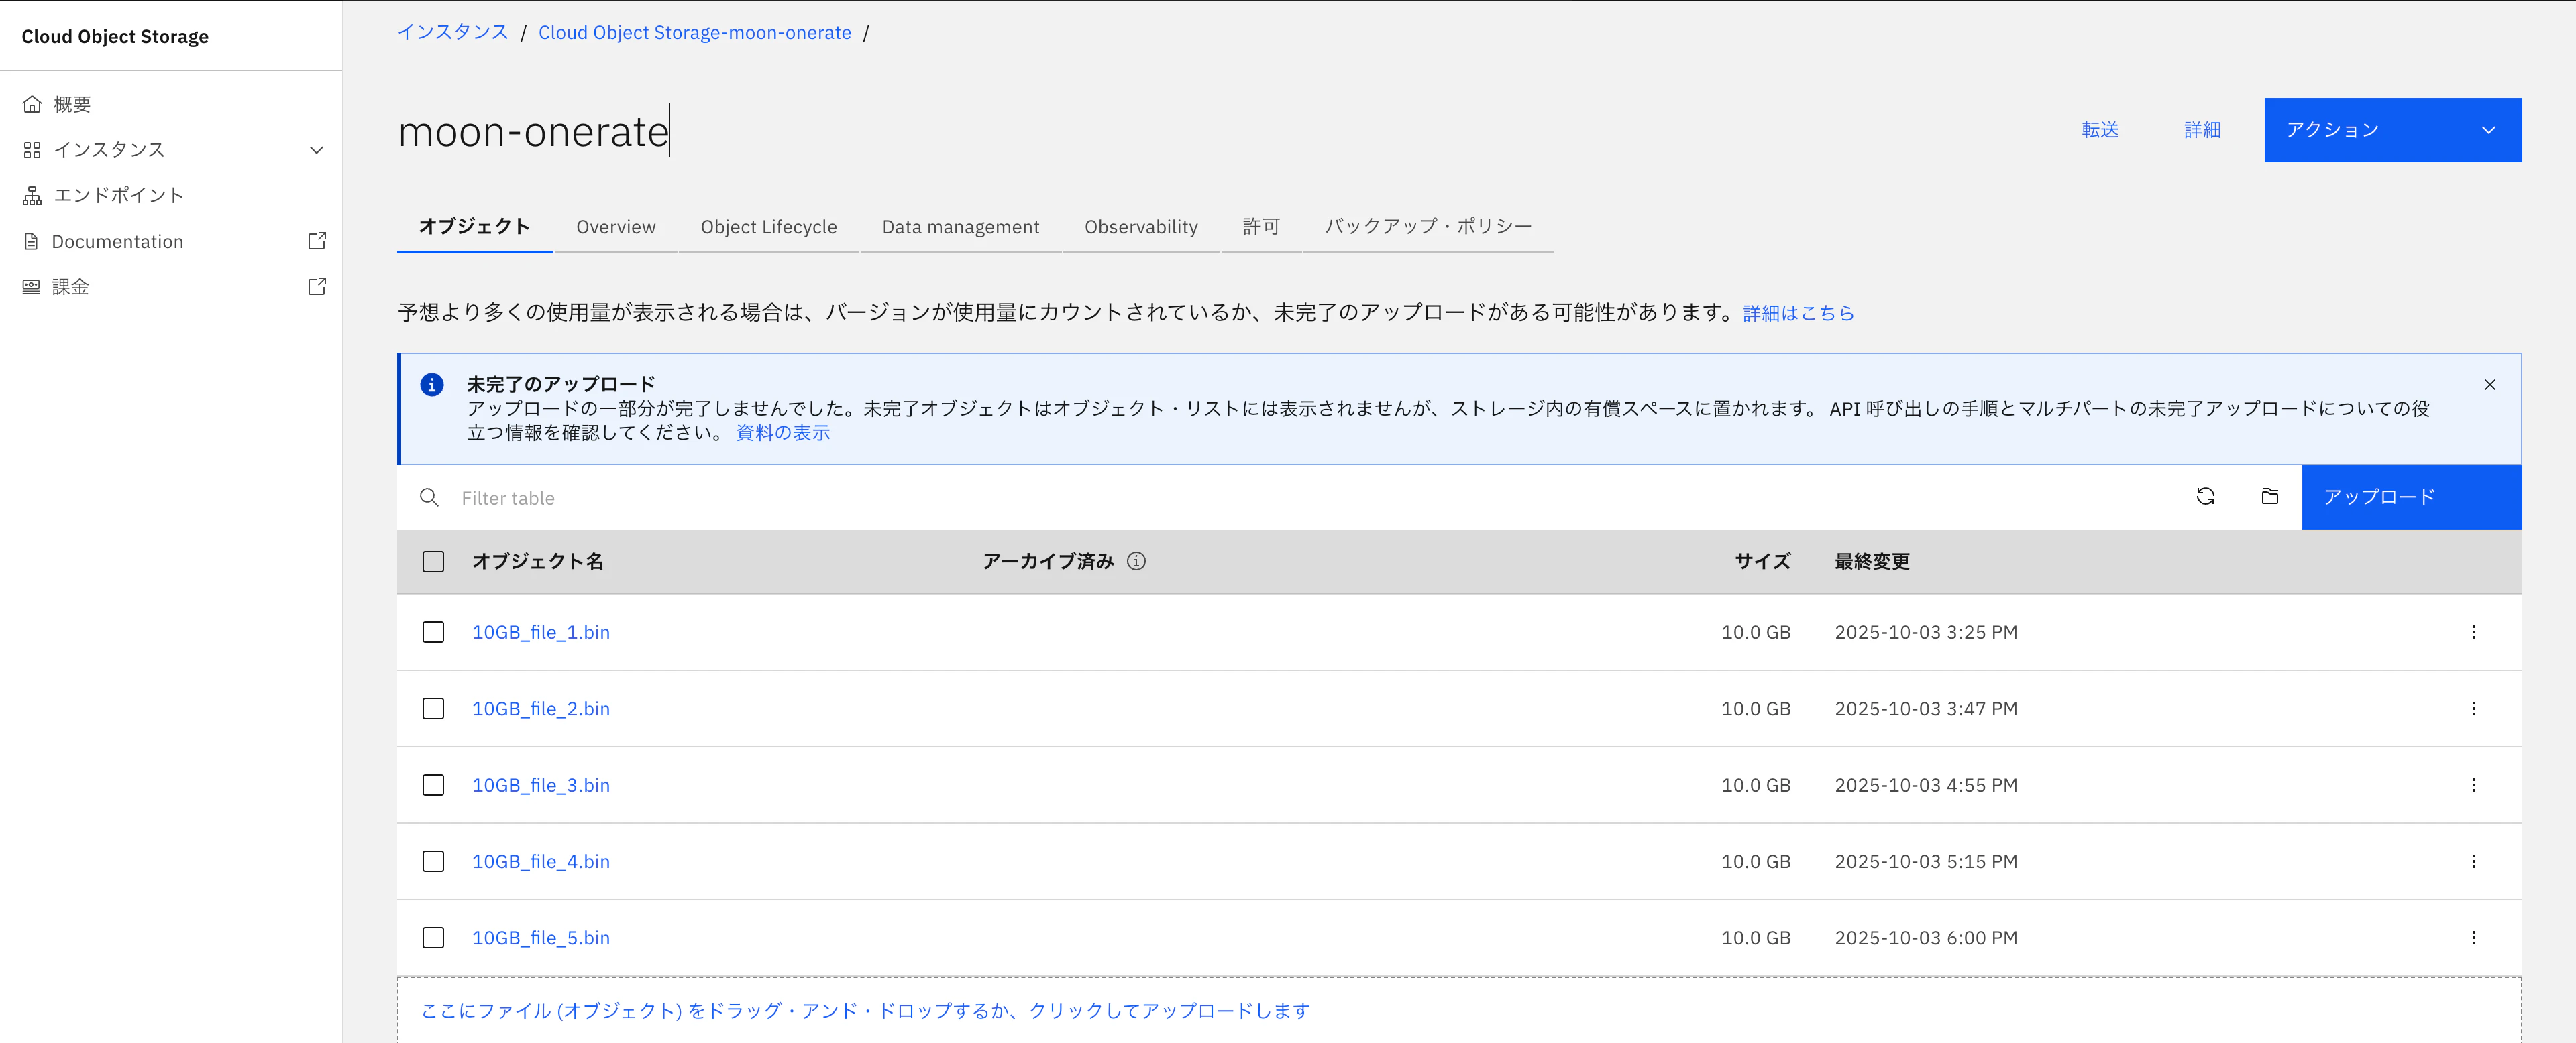
Task: Click the billing icon beside 課金
Action: [x=32, y=287]
